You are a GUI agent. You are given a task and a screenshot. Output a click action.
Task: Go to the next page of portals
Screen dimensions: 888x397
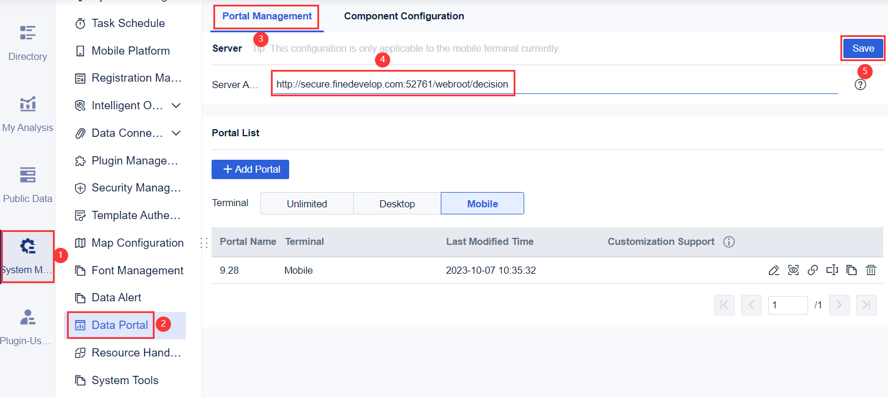(839, 305)
